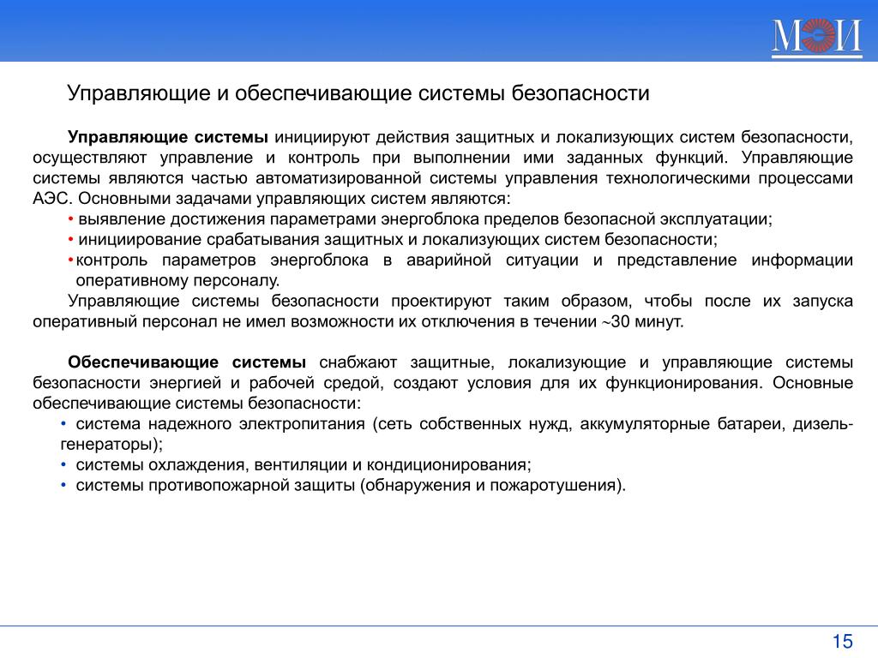Select bold text 'Управляющие системы'

[x=168, y=137]
